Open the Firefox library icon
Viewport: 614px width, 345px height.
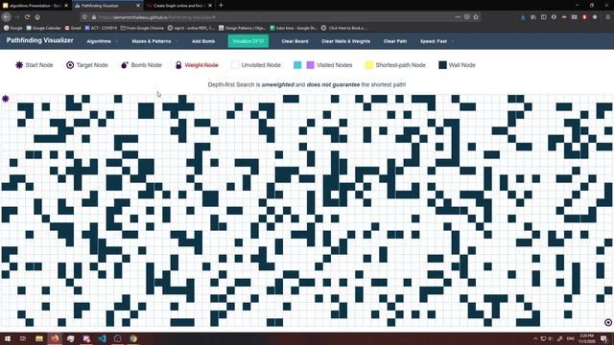[533, 17]
